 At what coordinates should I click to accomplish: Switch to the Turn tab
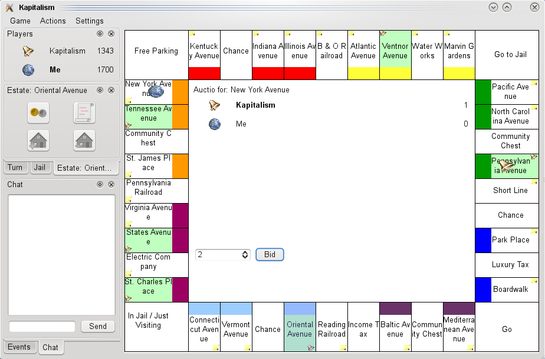[15, 167]
